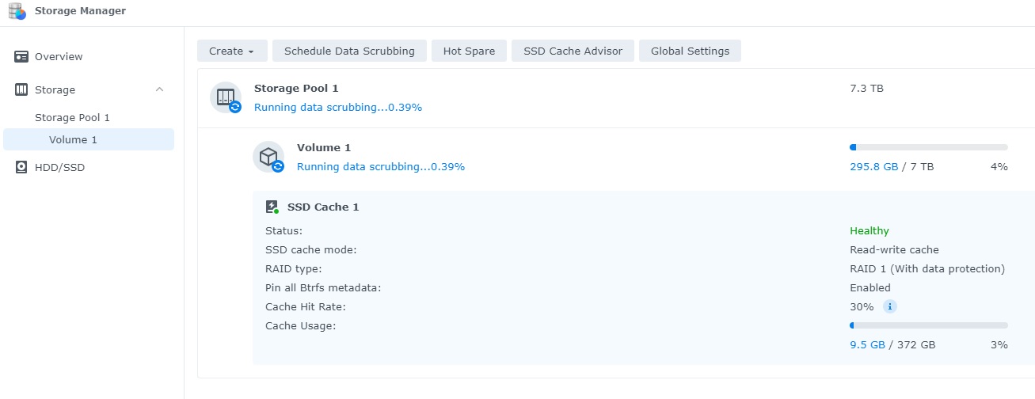Click the Overview sidebar icon

tap(21, 57)
